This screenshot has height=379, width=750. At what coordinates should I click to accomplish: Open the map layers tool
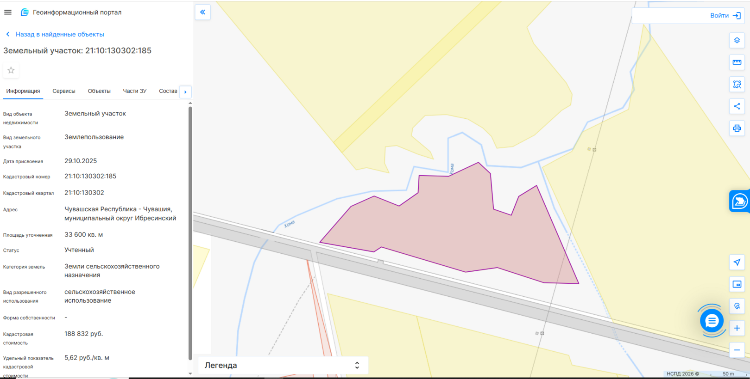[x=737, y=40]
